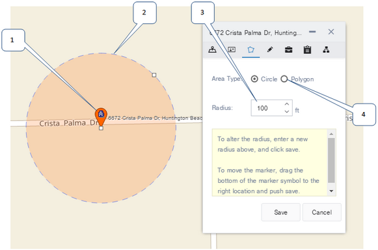Click Save button
378x250 pixels.
pos(281,212)
